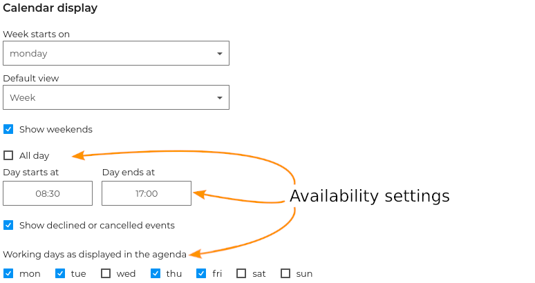
Task: Uncheck the mon working day
Action: click(x=8, y=273)
